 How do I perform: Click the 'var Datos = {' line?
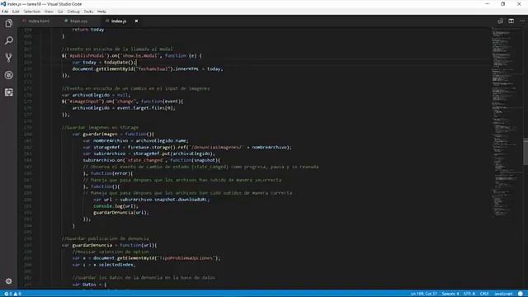[x=89, y=285]
